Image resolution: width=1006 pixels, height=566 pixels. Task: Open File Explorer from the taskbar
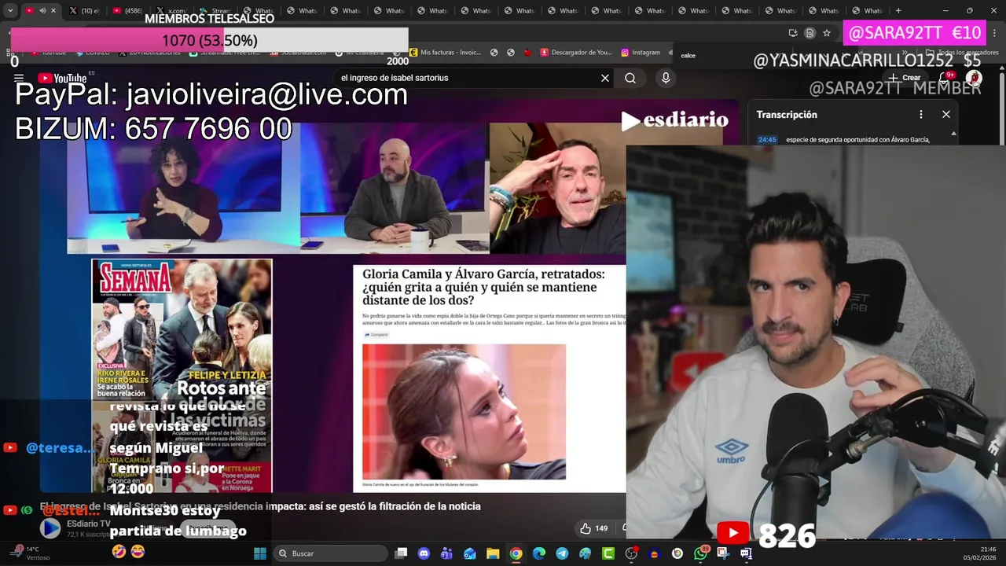(493, 553)
